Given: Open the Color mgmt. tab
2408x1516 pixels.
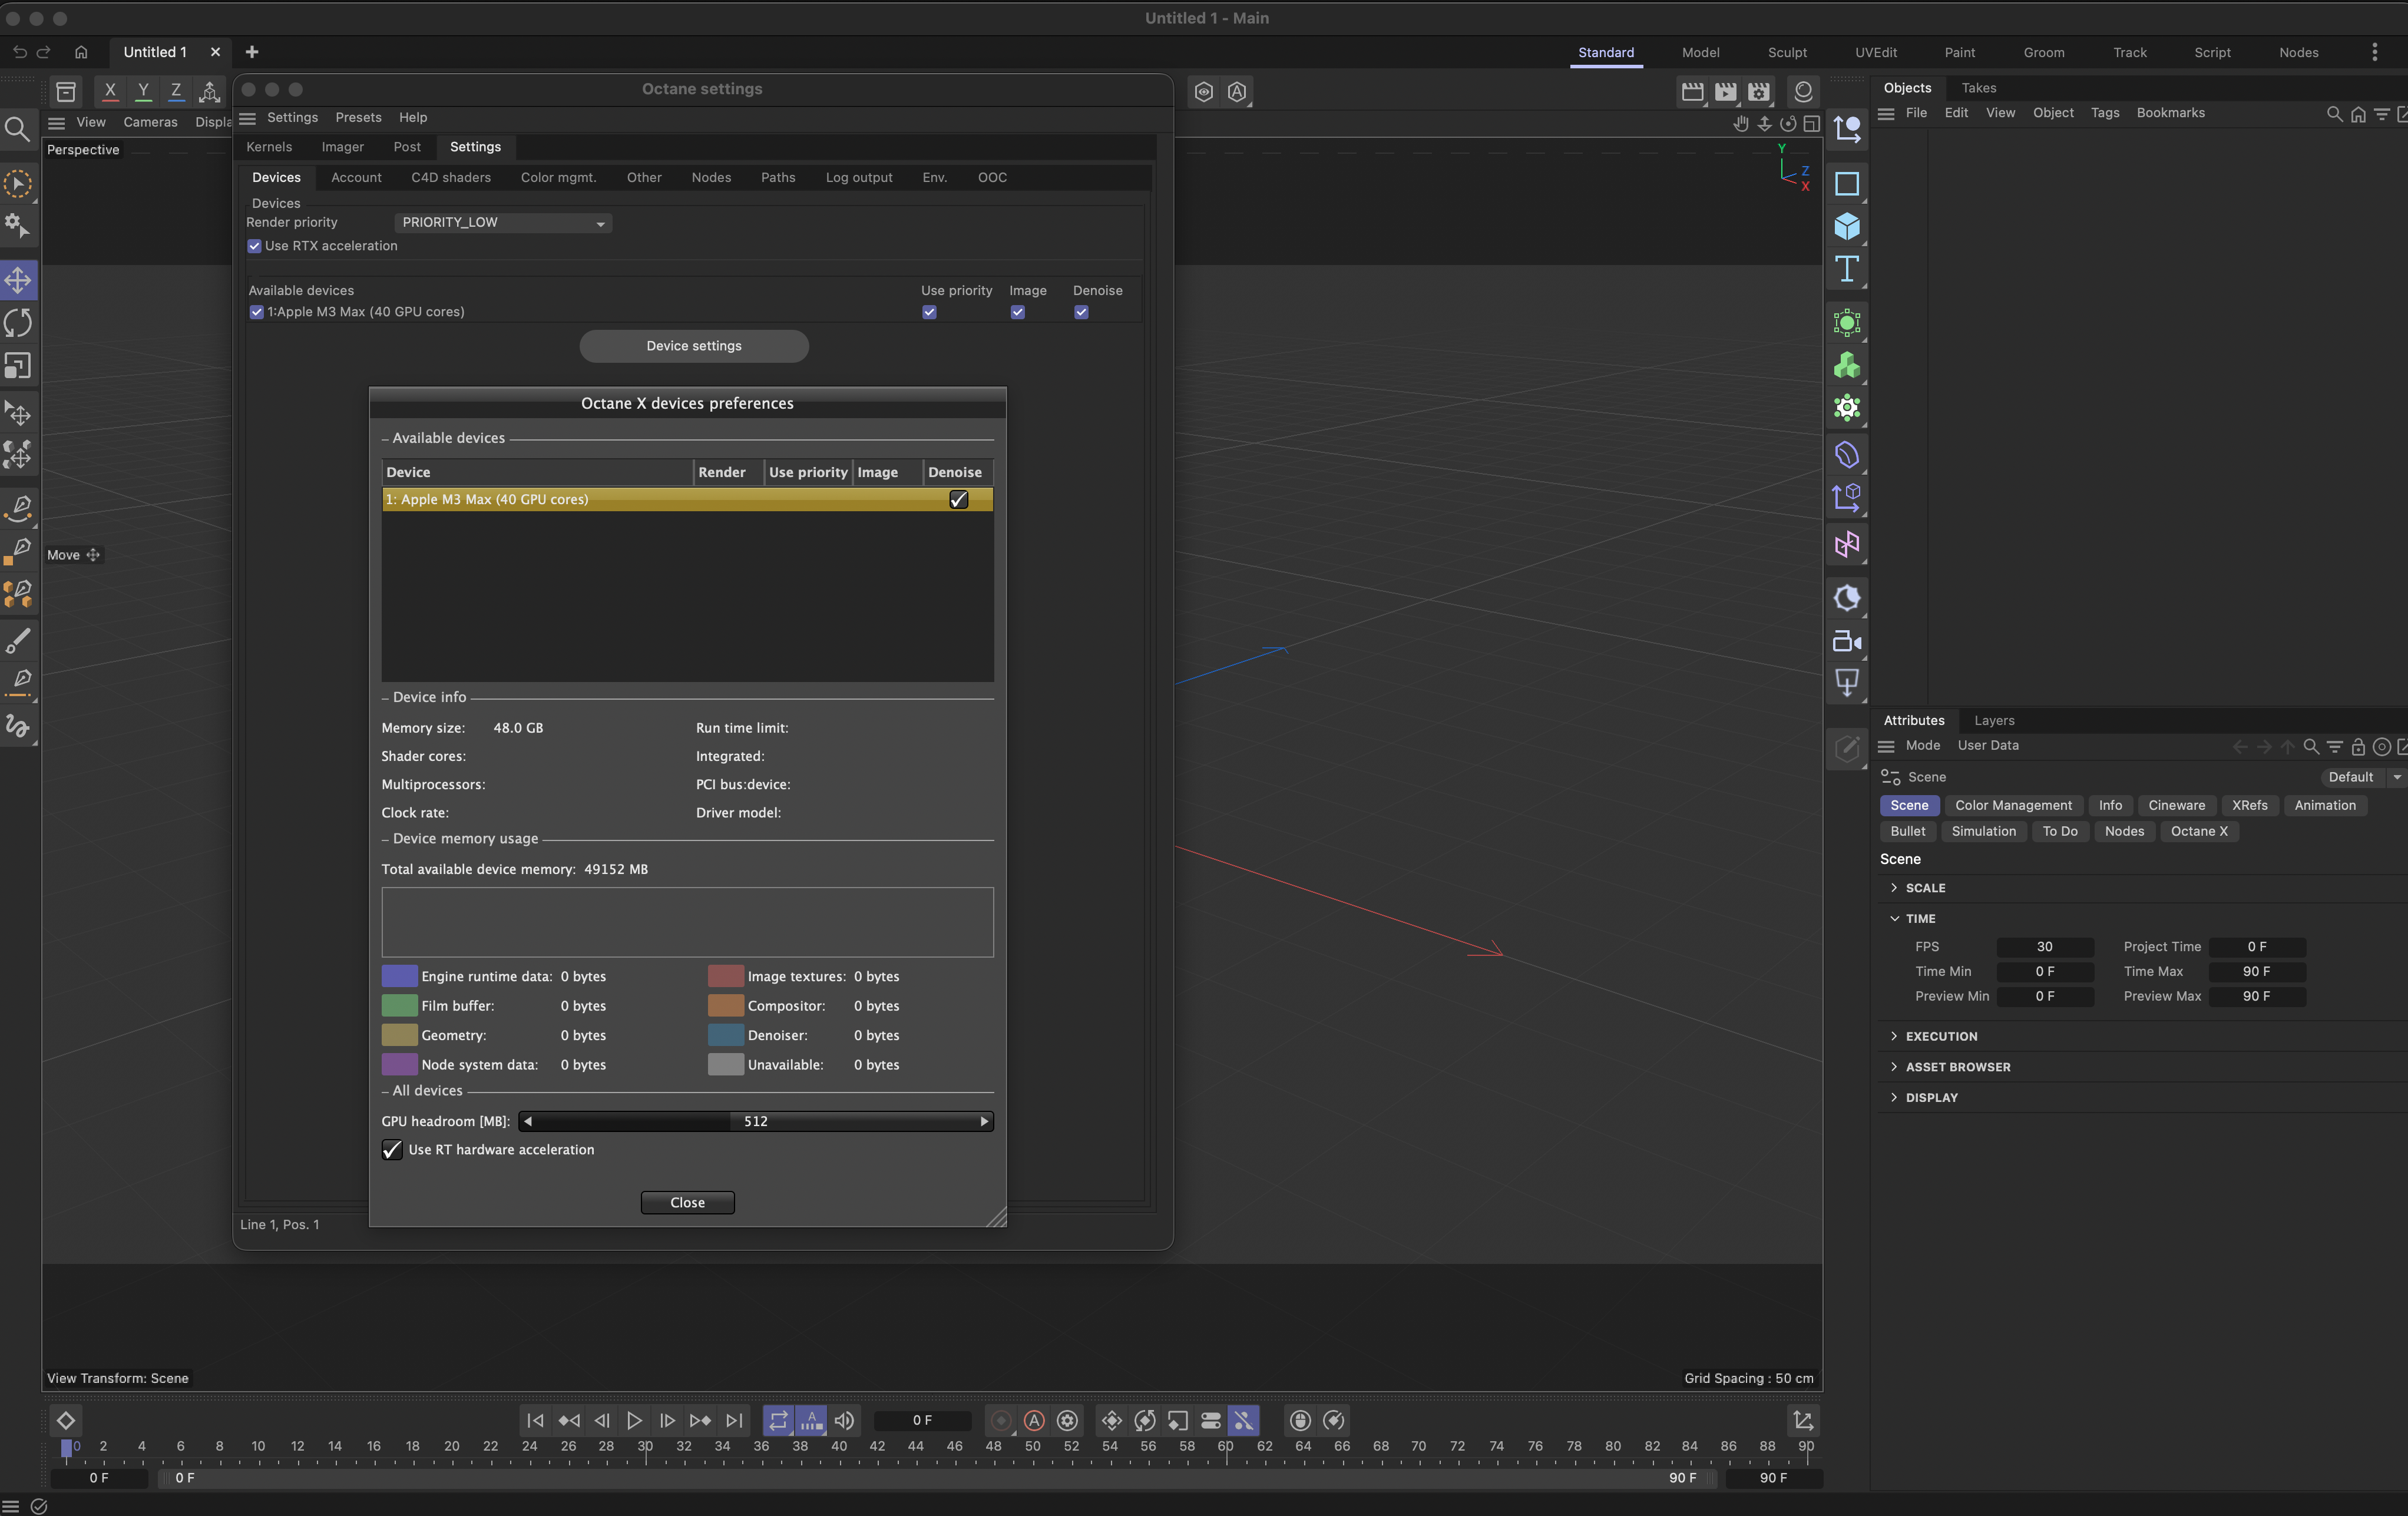Looking at the screenshot, I should tap(558, 177).
